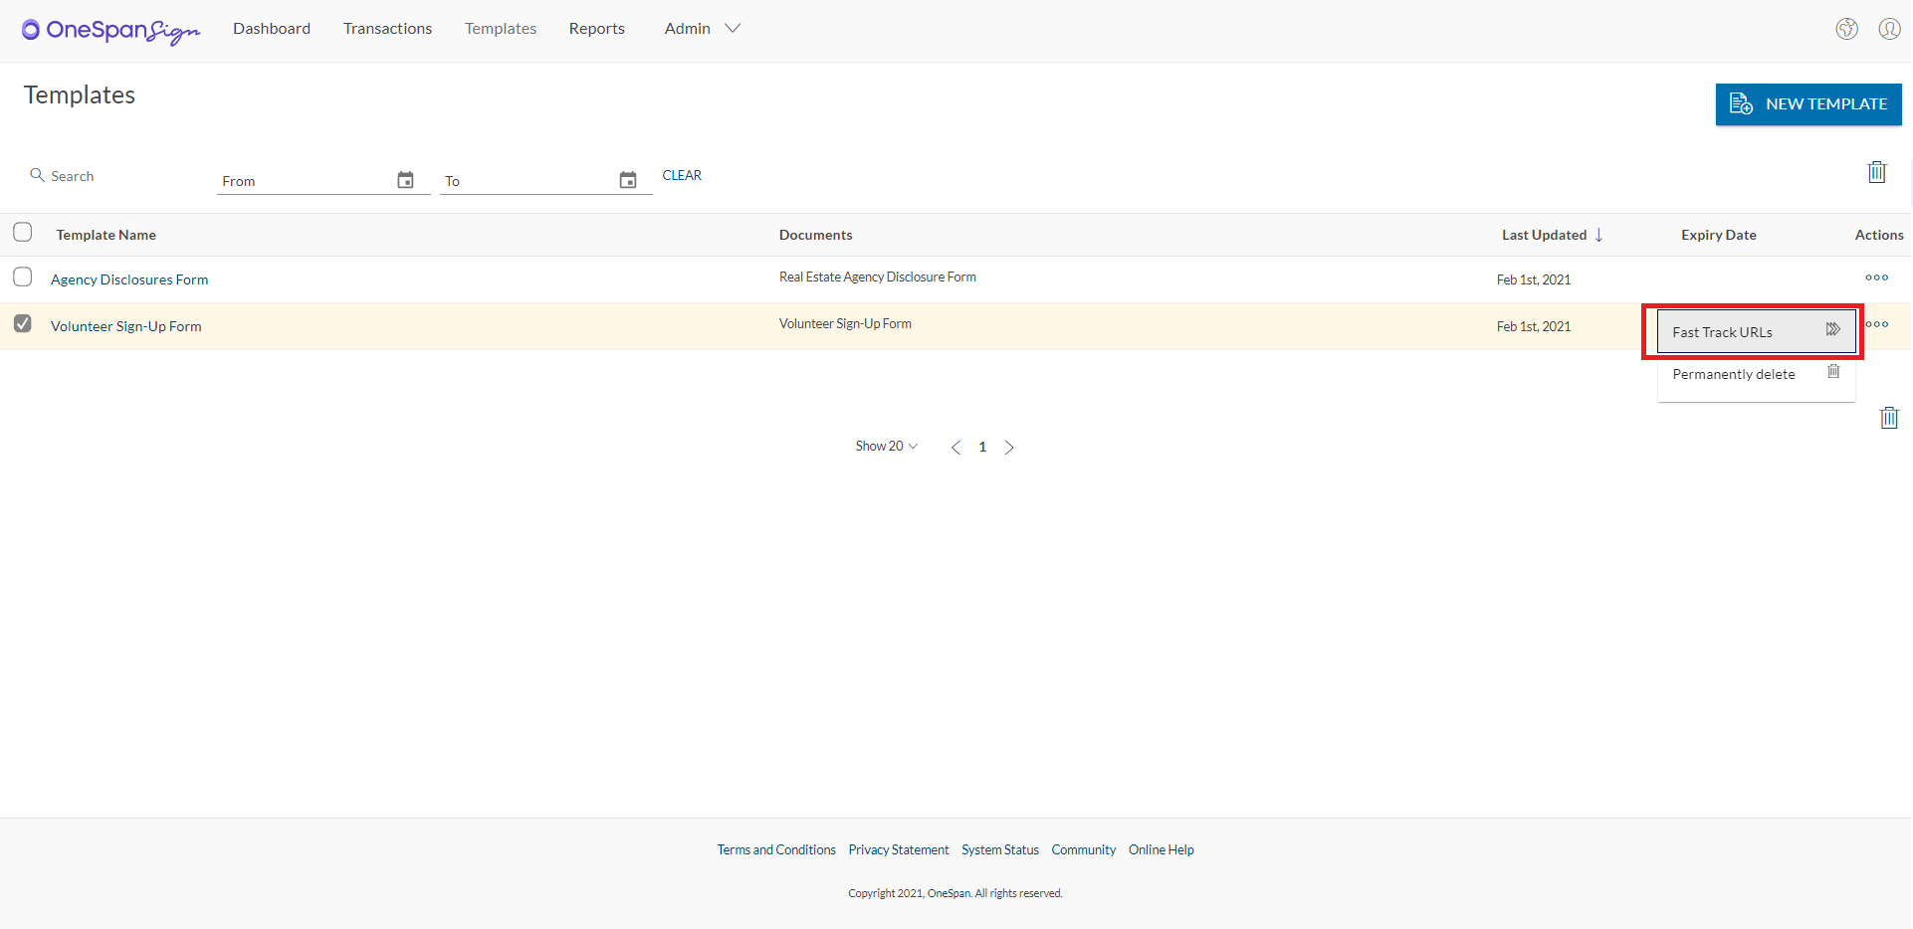The height and width of the screenshot is (929, 1913).
Task: Click the search magnifier icon
Action: (x=37, y=174)
